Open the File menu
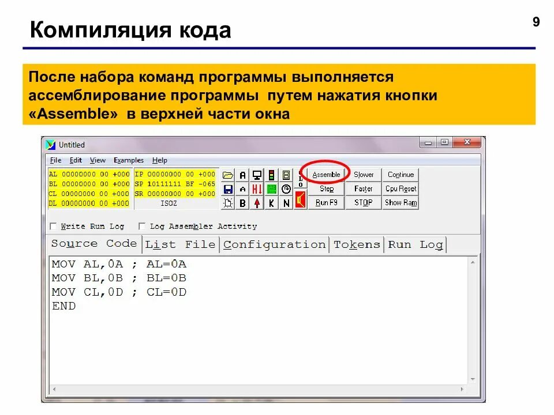 [55, 160]
